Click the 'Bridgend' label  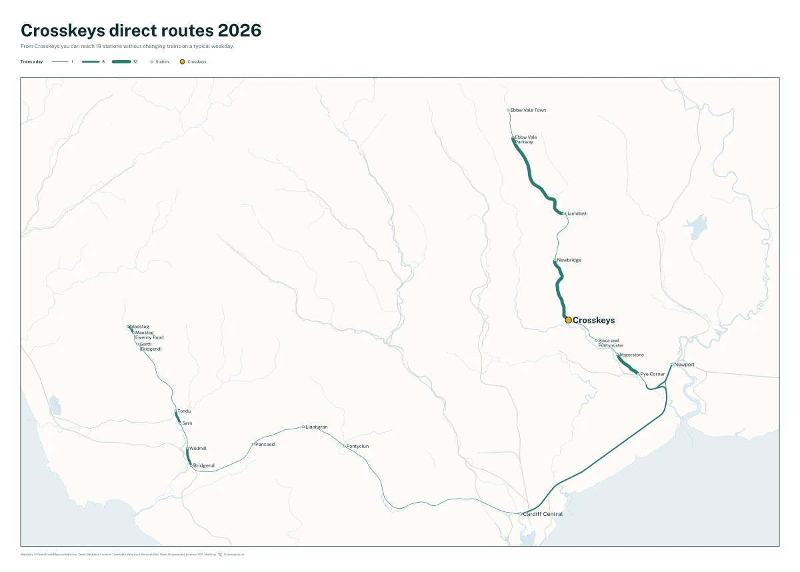pyautogui.click(x=204, y=465)
